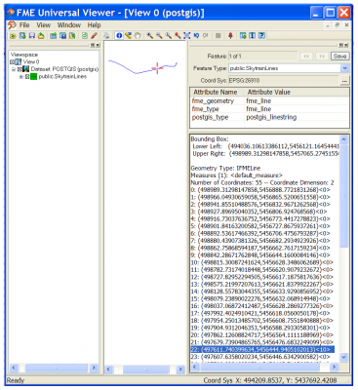Select the Pan hand tool
The width and height of the screenshot is (358, 390).
138,36
